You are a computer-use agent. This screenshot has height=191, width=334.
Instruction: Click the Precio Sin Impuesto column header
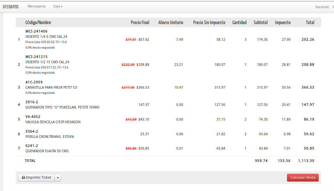pyautogui.click(x=209, y=22)
